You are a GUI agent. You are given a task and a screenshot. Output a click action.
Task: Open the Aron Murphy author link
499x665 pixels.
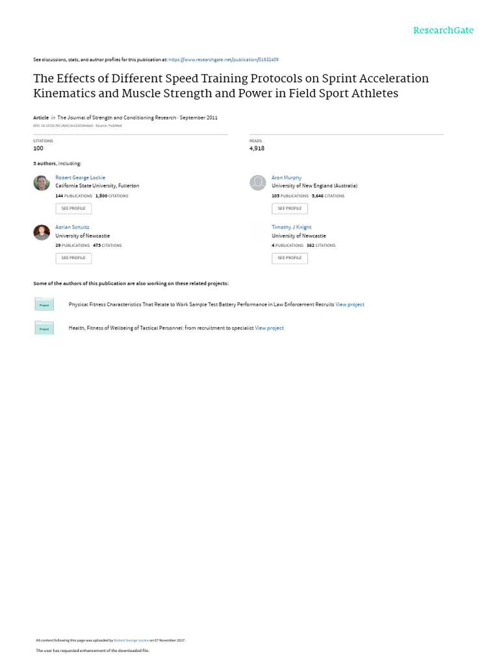pos(287,177)
